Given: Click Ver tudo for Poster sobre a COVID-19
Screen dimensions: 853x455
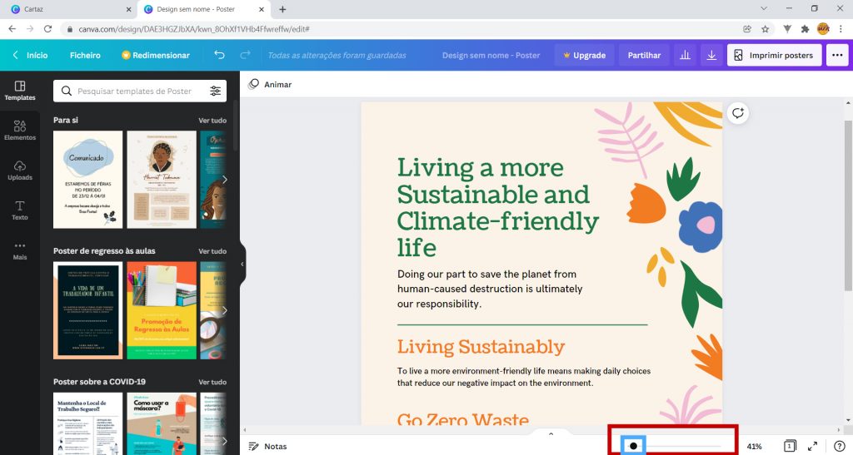Looking at the screenshot, I should pos(212,382).
